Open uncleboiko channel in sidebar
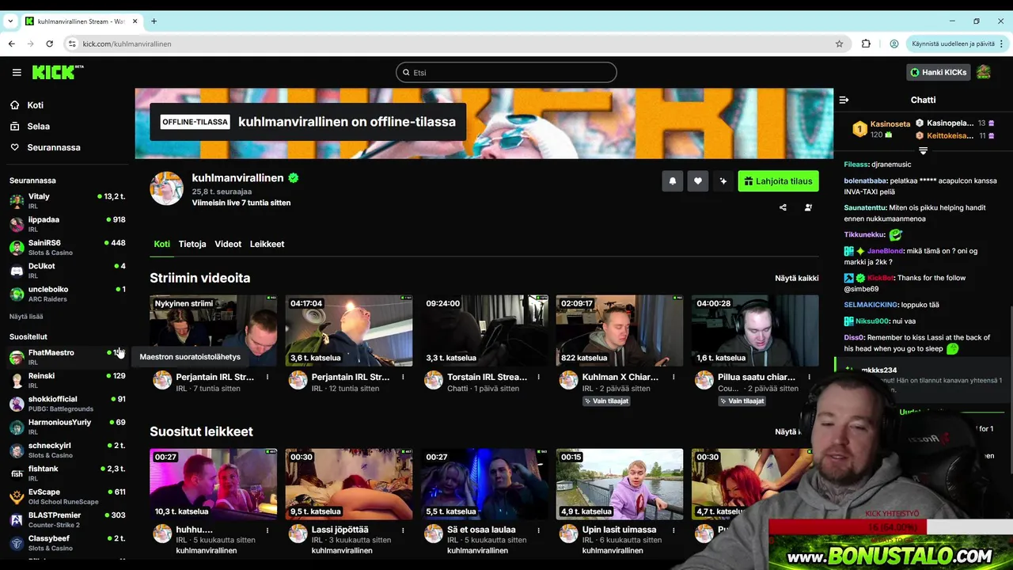Screen dimensions: 1013x570 click(x=67, y=294)
